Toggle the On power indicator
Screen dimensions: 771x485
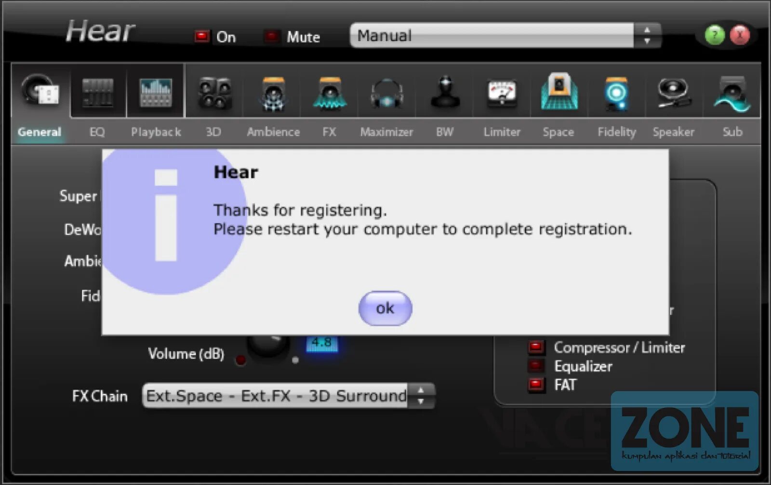[201, 36]
